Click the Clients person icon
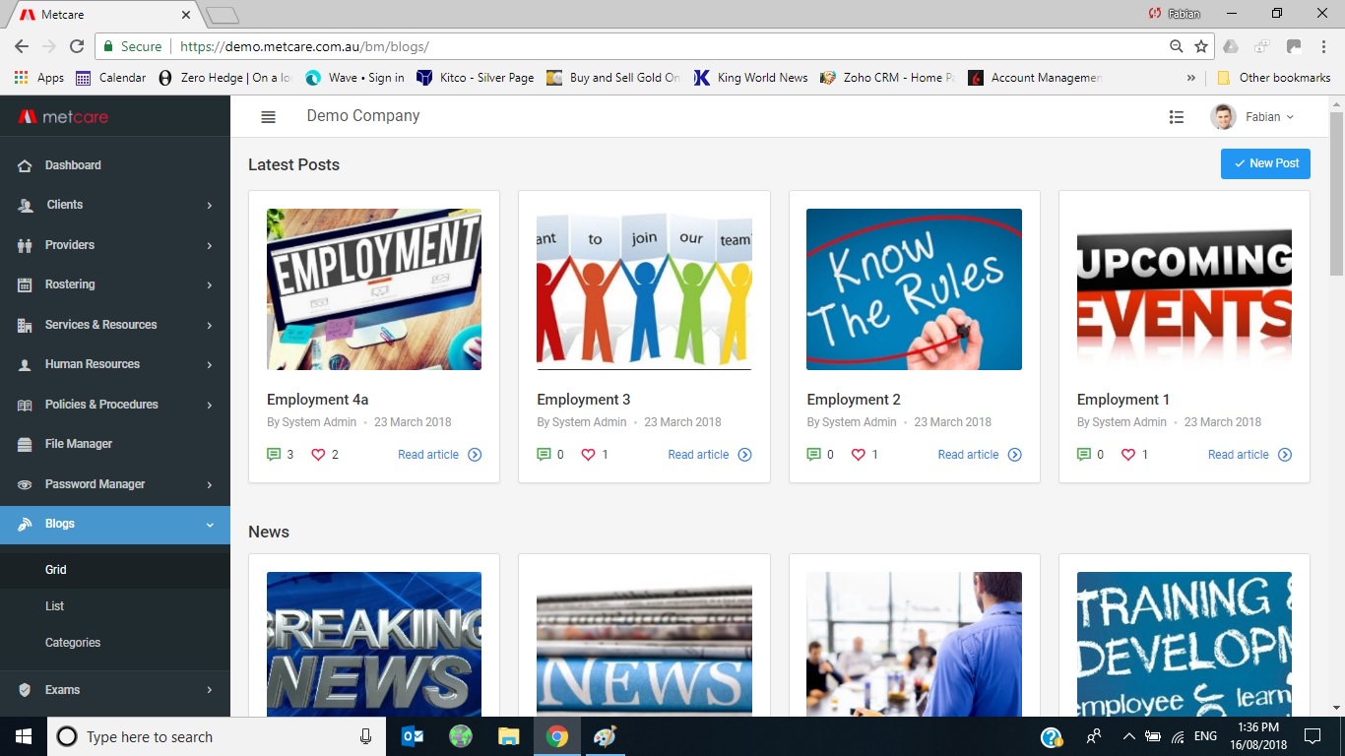This screenshot has width=1345, height=756. [26, 206]
